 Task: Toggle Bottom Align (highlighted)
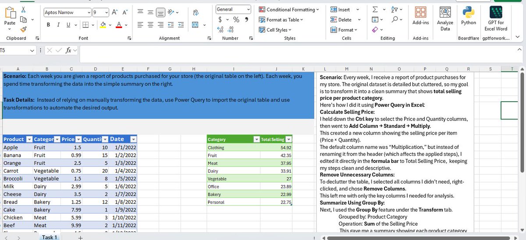tap(160, 13)
